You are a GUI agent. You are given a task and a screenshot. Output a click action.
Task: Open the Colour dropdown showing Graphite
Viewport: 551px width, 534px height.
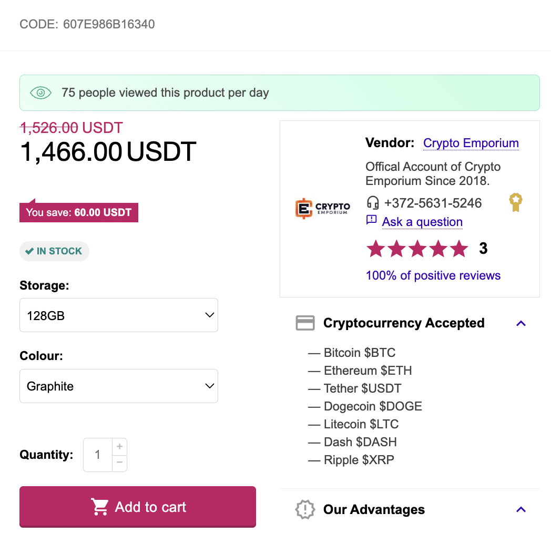119,386
